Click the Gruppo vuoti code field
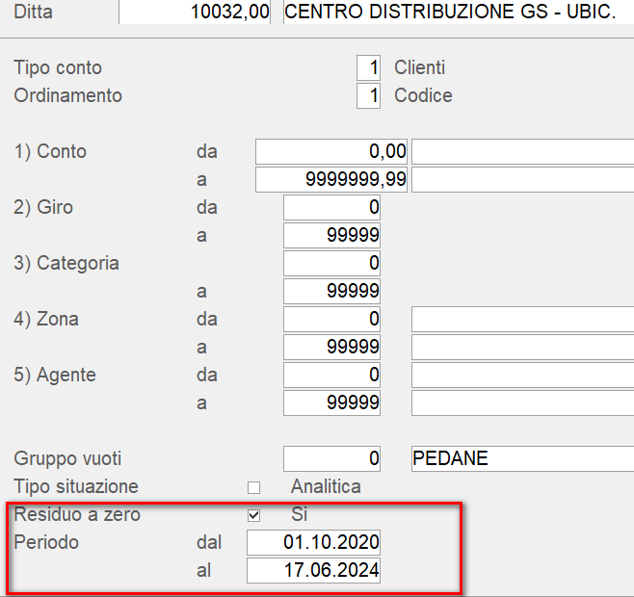The image size is (634, 597). coord(331,459)
